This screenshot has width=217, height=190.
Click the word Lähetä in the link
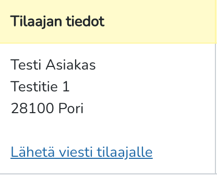[33, 152]
